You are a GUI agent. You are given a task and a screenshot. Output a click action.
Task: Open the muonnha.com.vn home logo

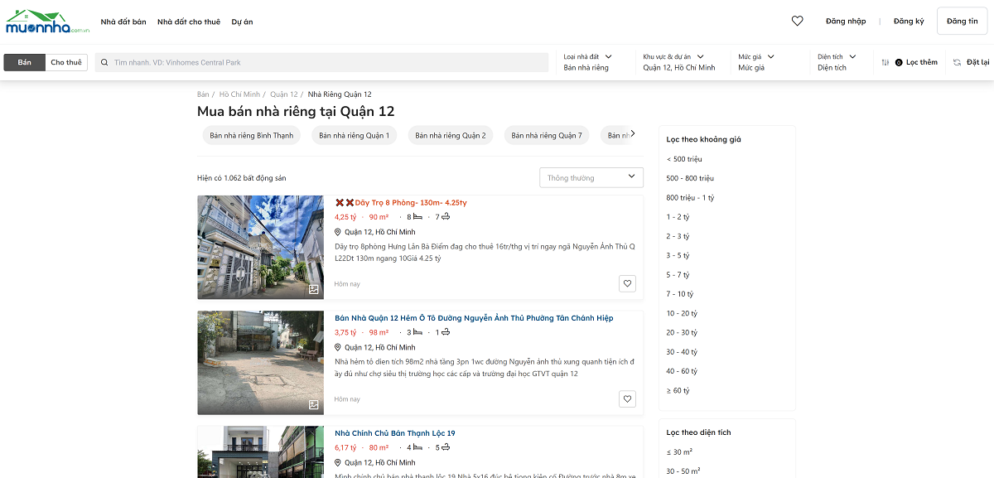tap(47, 22)
